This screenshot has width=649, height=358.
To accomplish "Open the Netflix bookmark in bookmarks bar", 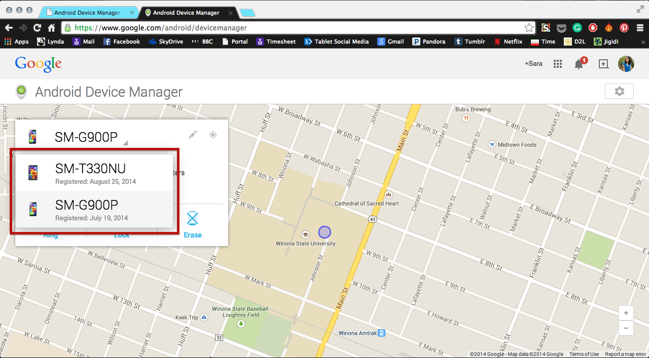I will 508,42.
